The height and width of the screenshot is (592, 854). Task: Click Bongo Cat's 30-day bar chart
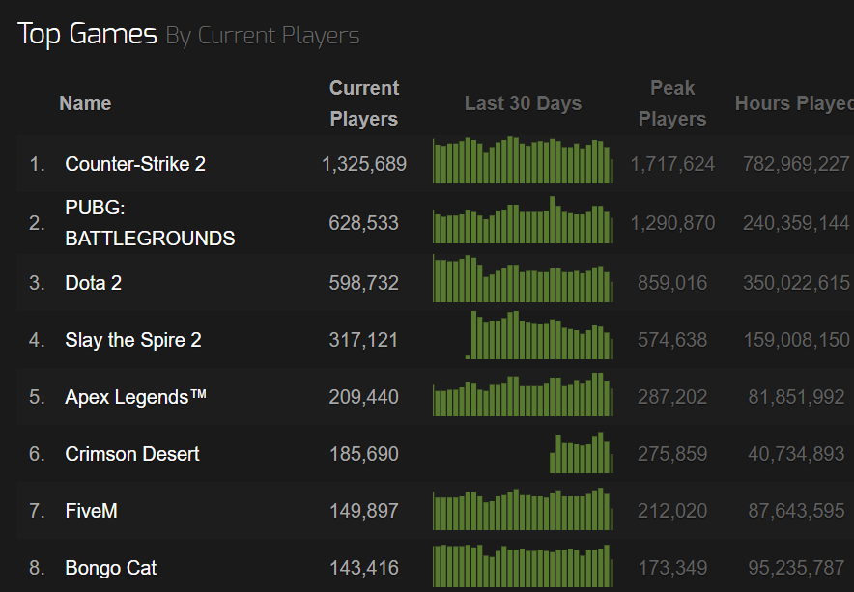pos(523,566)
